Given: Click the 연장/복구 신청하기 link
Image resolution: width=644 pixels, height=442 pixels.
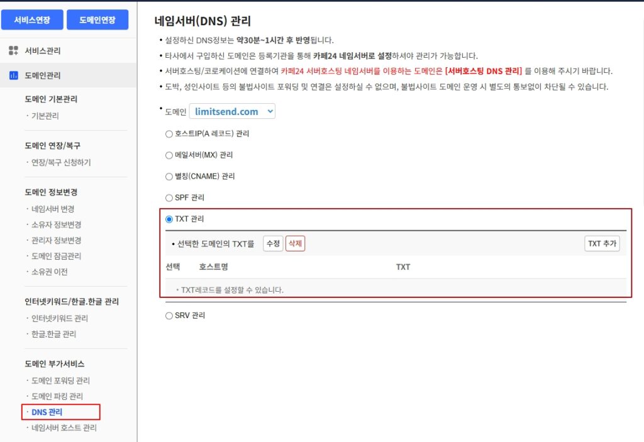Looking at the screenshot, I should (x=61, y=162).
